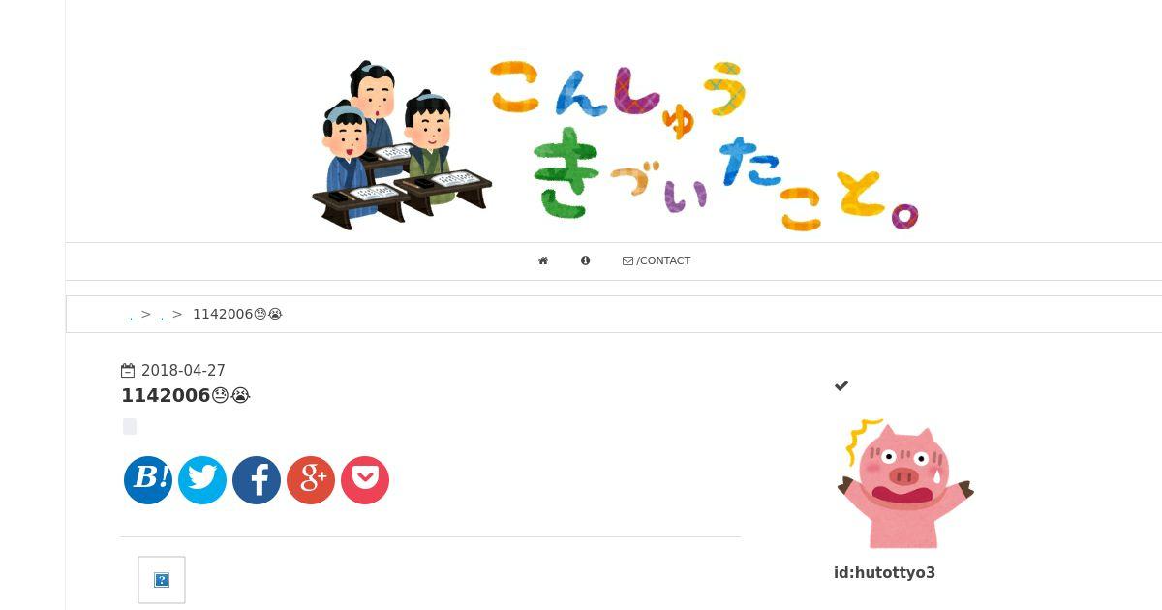Share post on Facebook icon

(257, 480)
